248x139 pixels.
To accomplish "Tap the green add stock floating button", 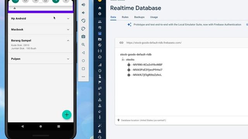I will [67, 115].
